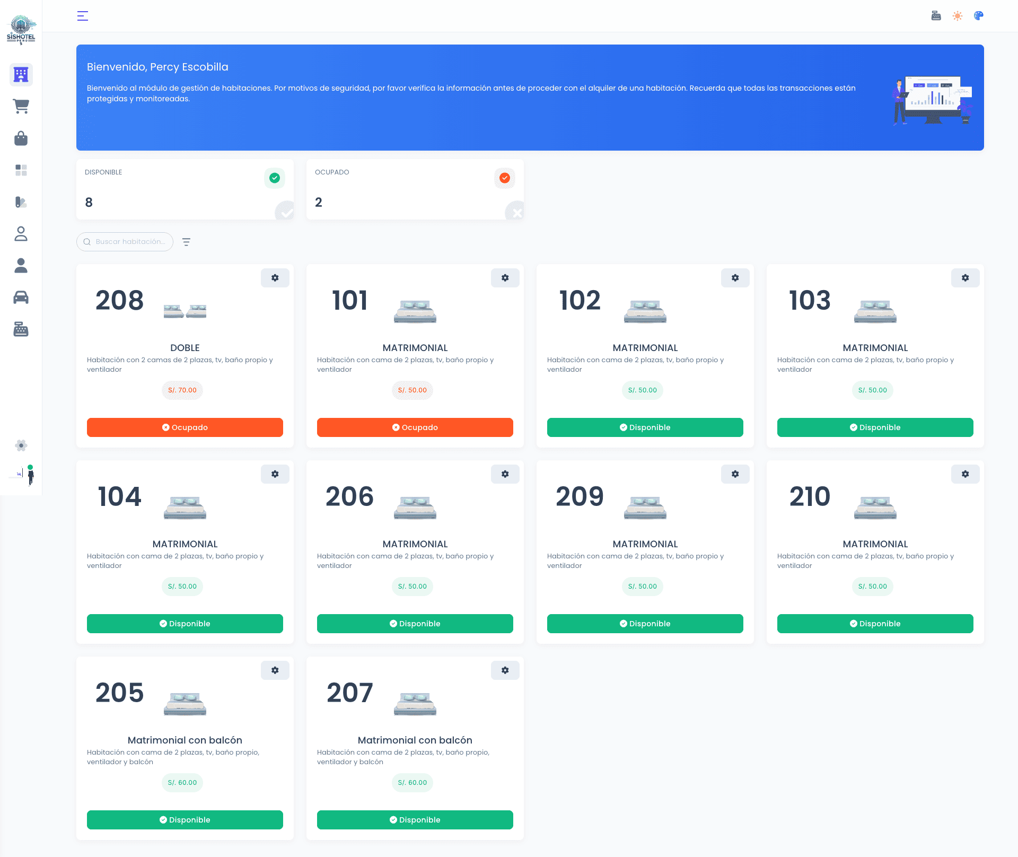1018x857 pixels.
Task: Open the room filter options icon
Action: coord(186,242)
